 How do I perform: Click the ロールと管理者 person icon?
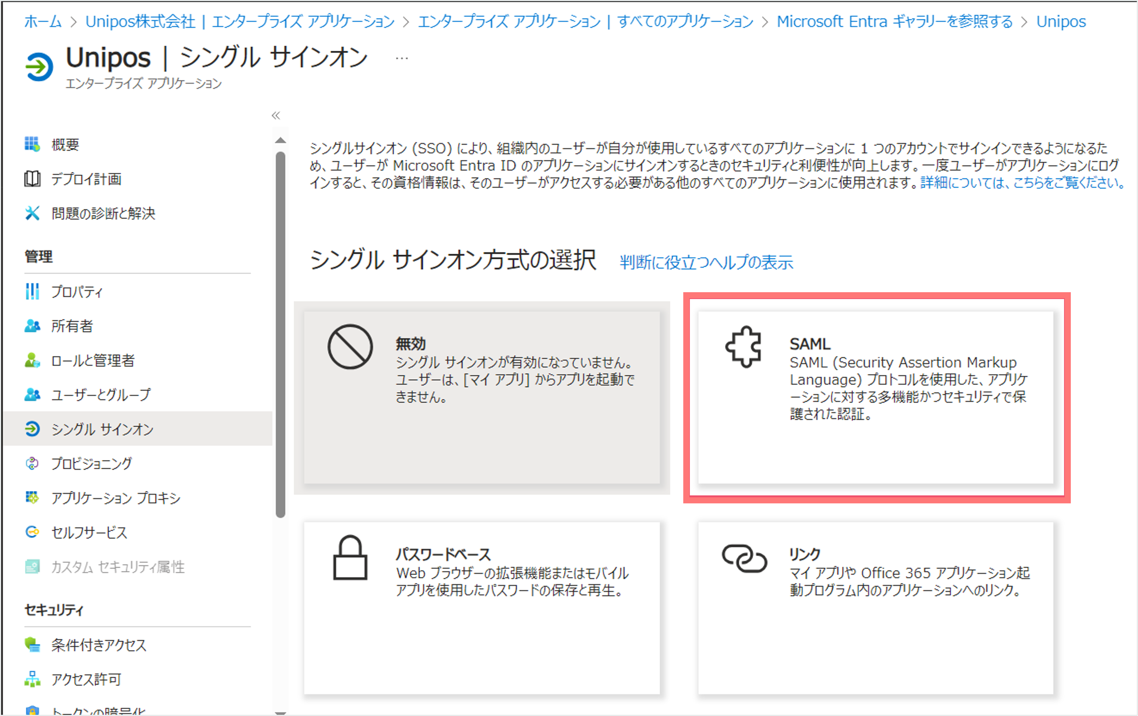click(x=32, y=360)
